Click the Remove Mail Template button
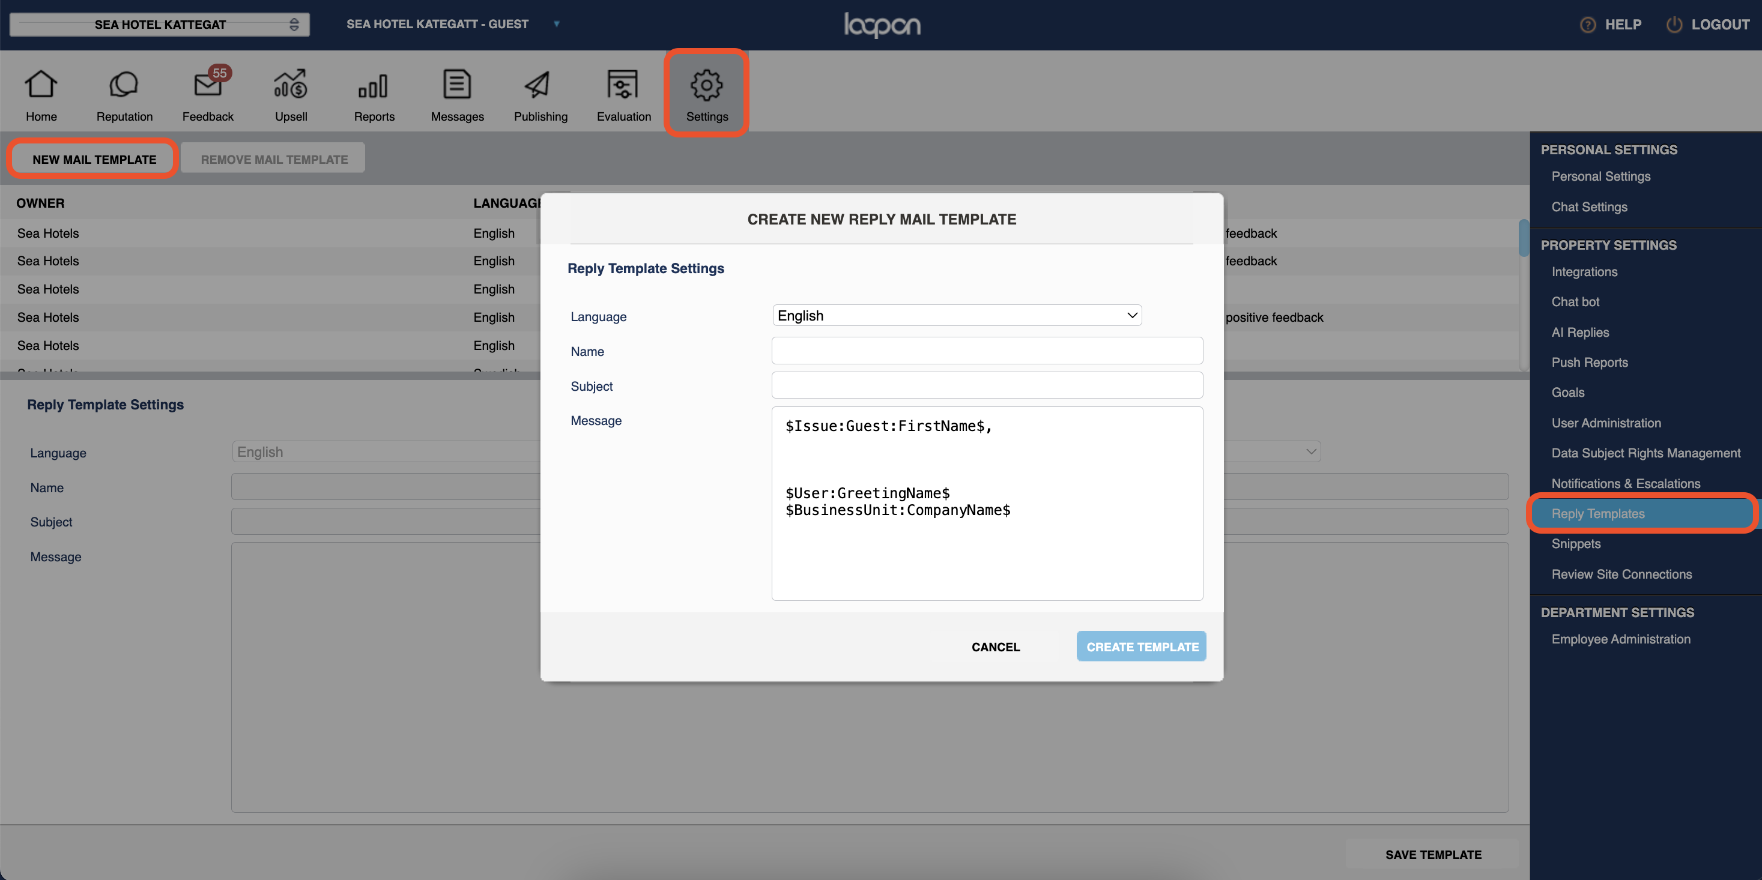This screenshot has height=880, width=1762. [274, 159]
